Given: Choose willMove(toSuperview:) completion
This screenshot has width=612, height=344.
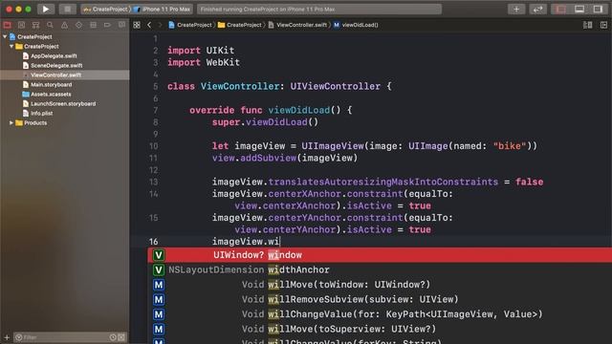Looking at the screenshot, I should pos(380,329).
